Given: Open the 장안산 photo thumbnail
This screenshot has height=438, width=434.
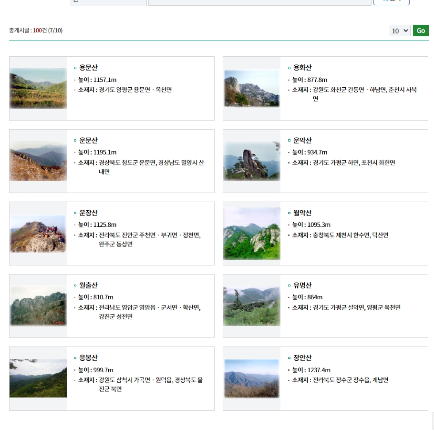Looking at the screenshot, I should click(252, 378).
